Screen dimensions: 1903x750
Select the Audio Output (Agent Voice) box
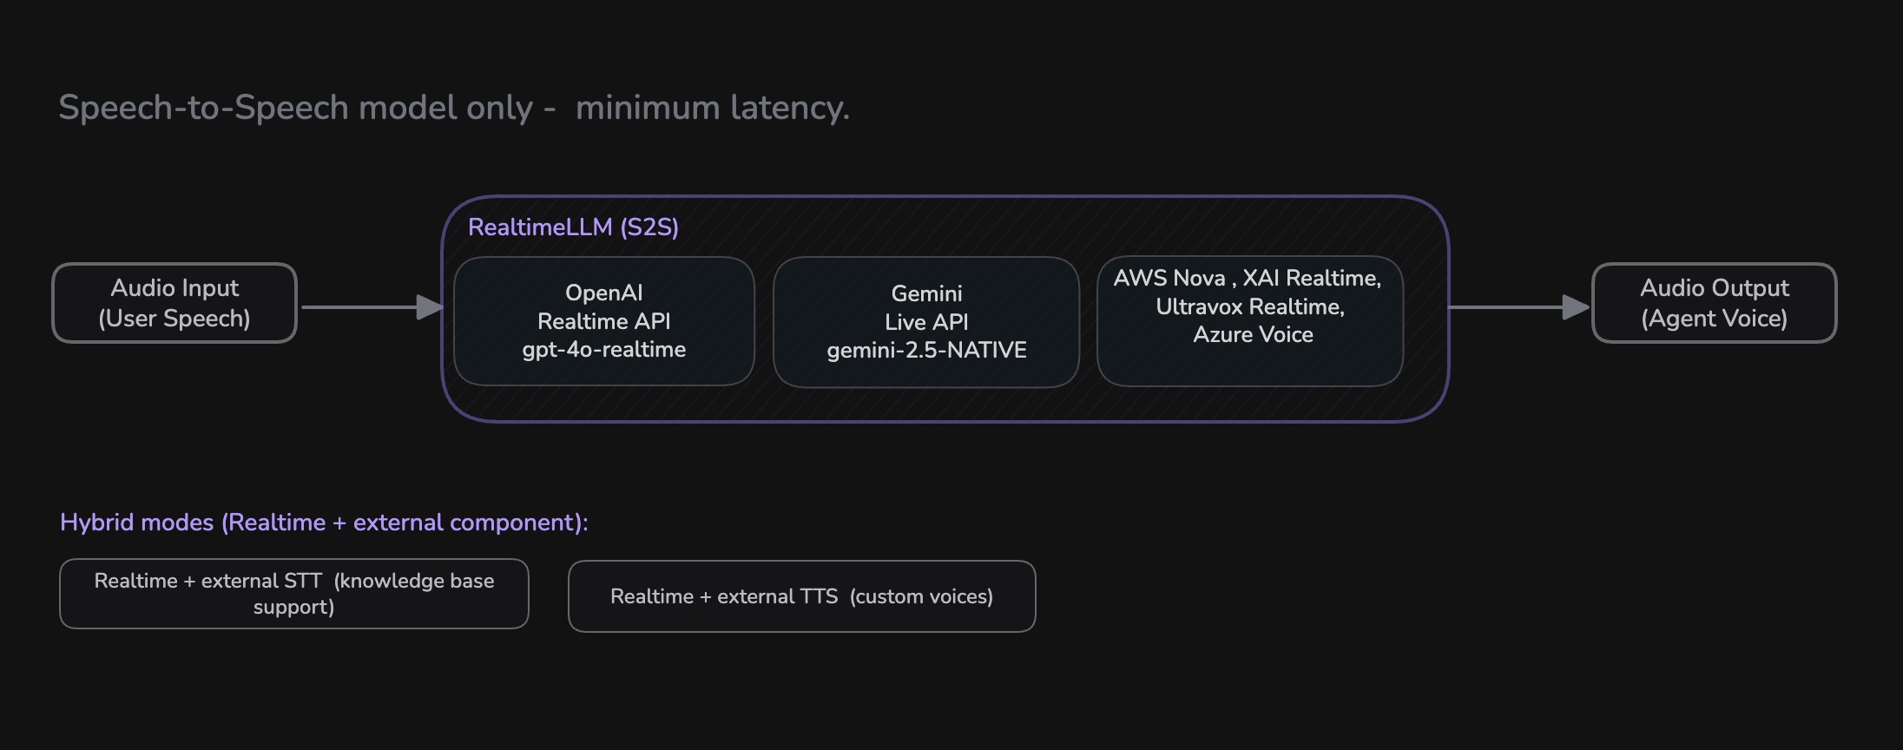click(1714, 303)
